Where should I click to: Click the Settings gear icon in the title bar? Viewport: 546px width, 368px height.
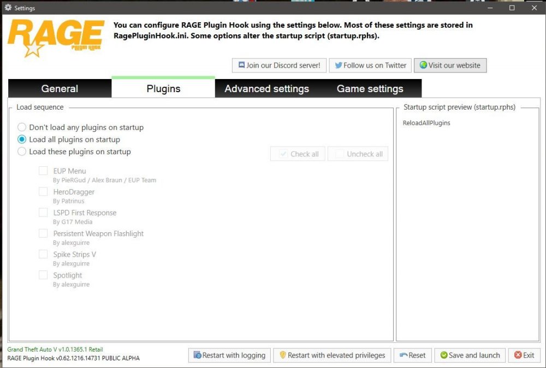click(x=8, y=7)
